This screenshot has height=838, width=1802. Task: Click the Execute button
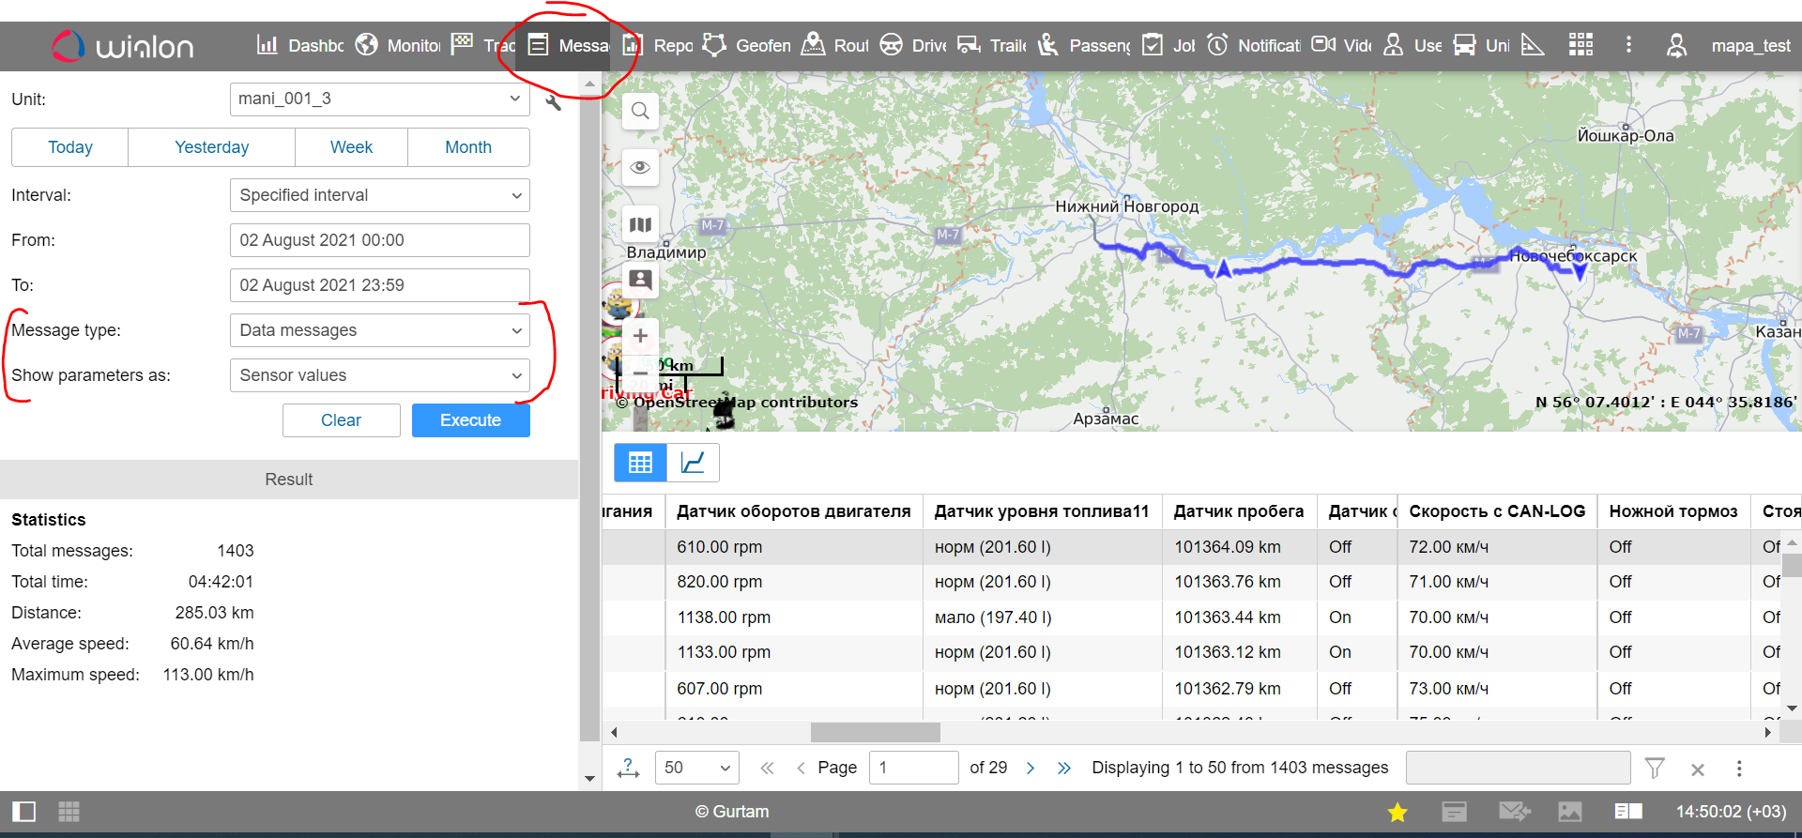(470, 420)
